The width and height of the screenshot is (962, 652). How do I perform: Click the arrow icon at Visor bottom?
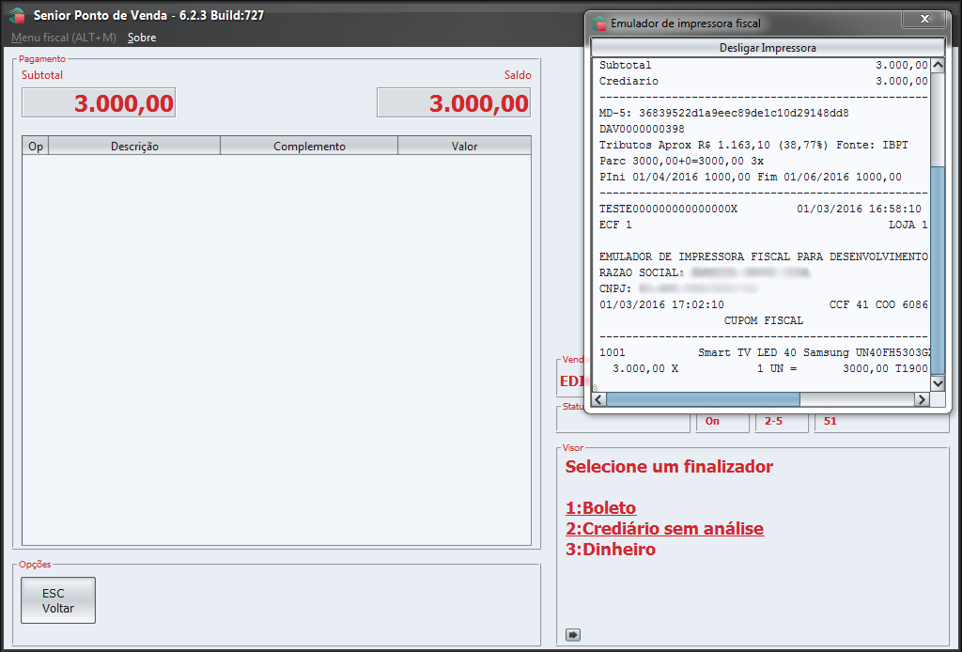(572, 635)
